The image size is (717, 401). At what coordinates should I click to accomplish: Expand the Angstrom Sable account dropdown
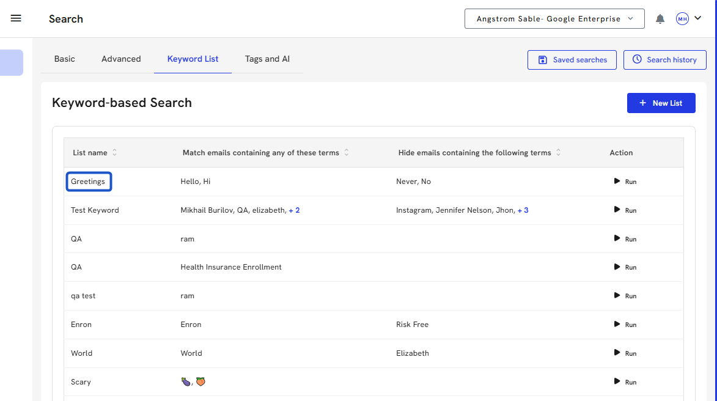(x=554, y=19)
